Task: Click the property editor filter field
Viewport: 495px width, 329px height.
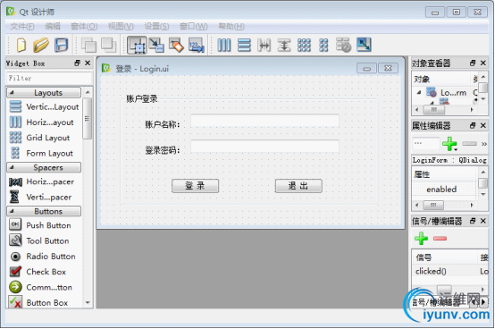Action: click(425, 144)
